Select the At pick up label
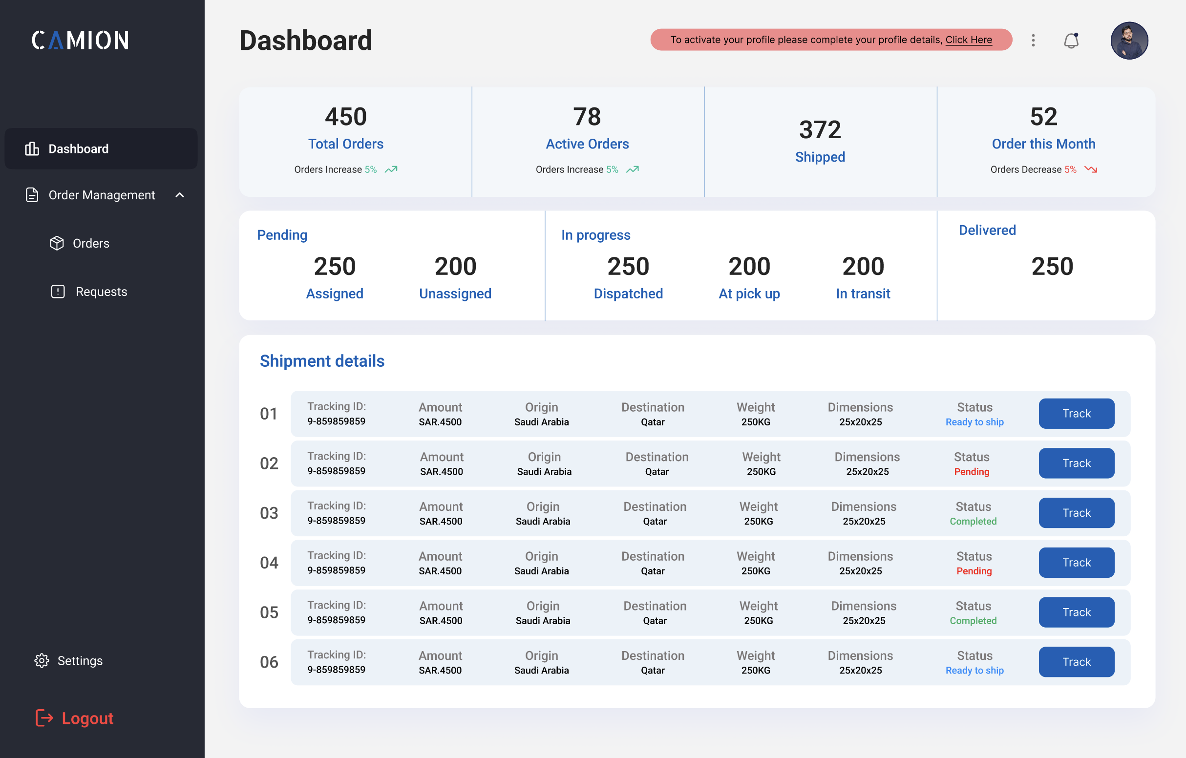Screen dimensions: 1186x758 coord(749,294)
